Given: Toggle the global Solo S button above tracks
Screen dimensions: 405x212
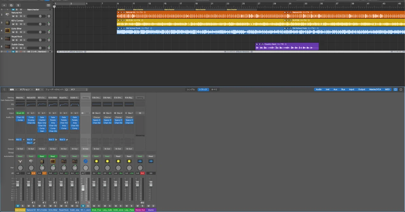Looking at the screenshot, I should click(18, 5).
